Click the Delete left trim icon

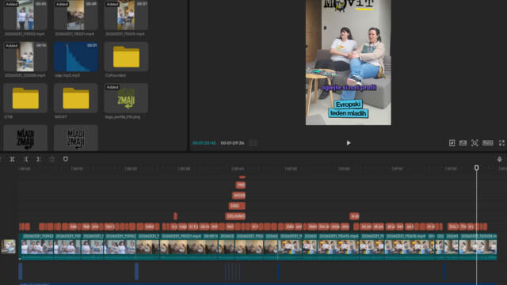click(25, 159)
